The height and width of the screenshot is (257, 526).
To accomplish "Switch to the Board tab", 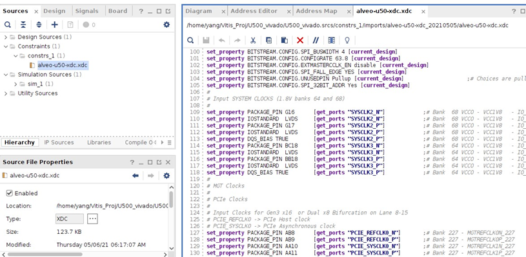I will pyautogui.click(x=117, y=11).
